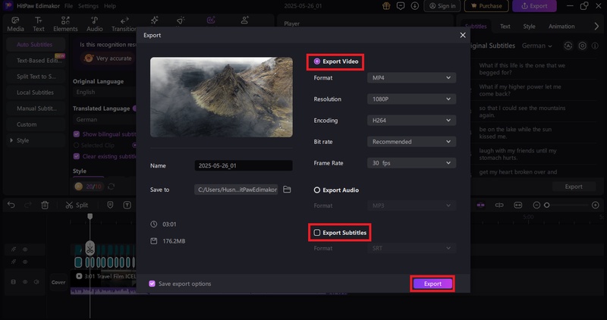Viewport: 607px width, 320px height.
Task: Click the playhead scissors marker on timeline
Action: pos(90,249)
